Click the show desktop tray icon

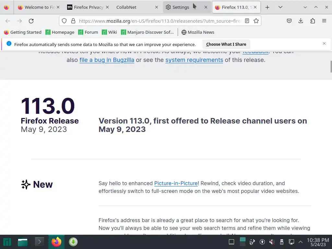(x=231, y=242)
